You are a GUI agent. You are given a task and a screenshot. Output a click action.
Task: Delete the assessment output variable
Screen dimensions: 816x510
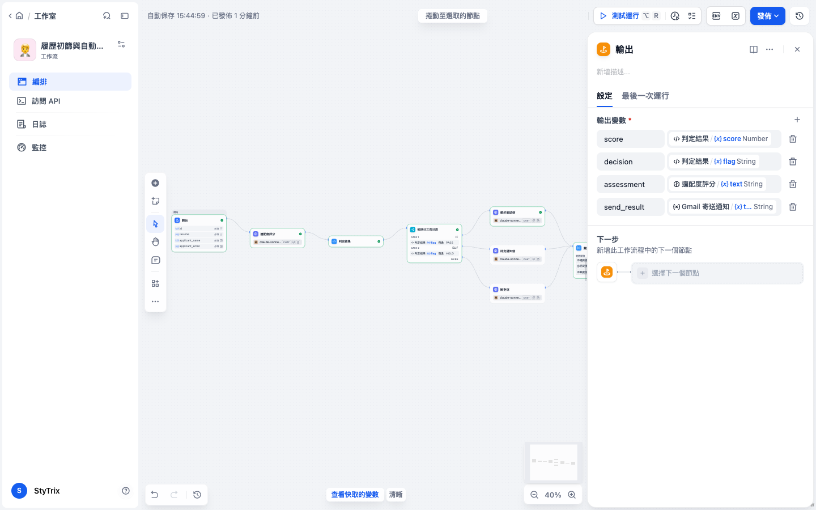(793, 184)
